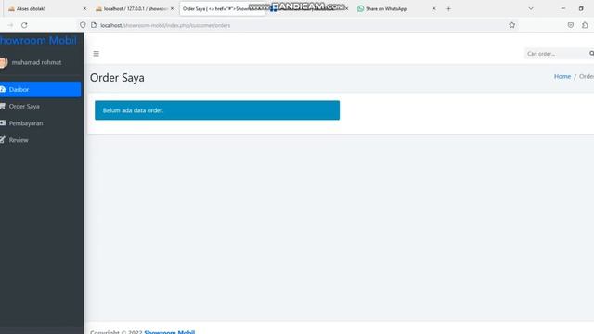
Task: Open the browser extensions icon
Action: tap(585, 25)
